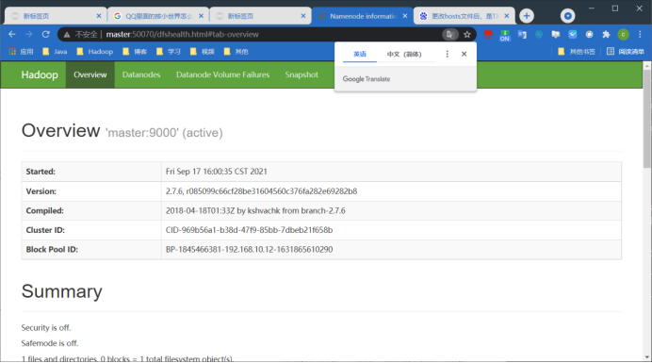This screenshot has height=363, width=652.
Task: Open the 视频 bookmarks folder
Action: 202,52
